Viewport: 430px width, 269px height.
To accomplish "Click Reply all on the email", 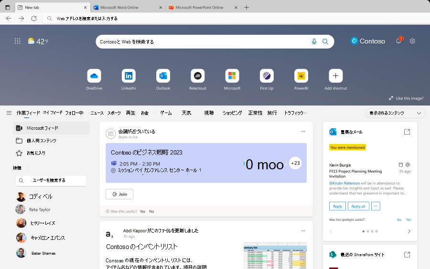I will 358,206.
